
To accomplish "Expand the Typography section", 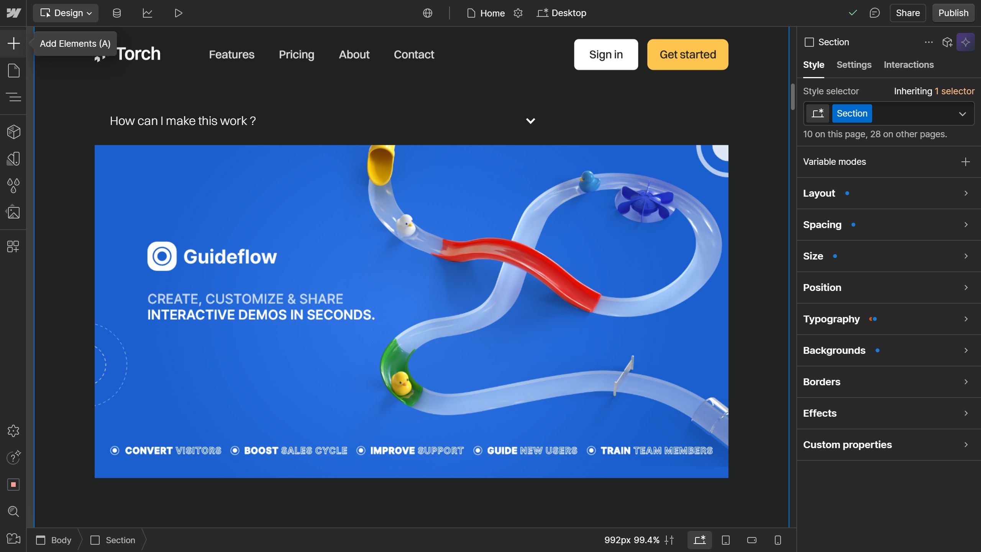I will click(x=889, y=319).
